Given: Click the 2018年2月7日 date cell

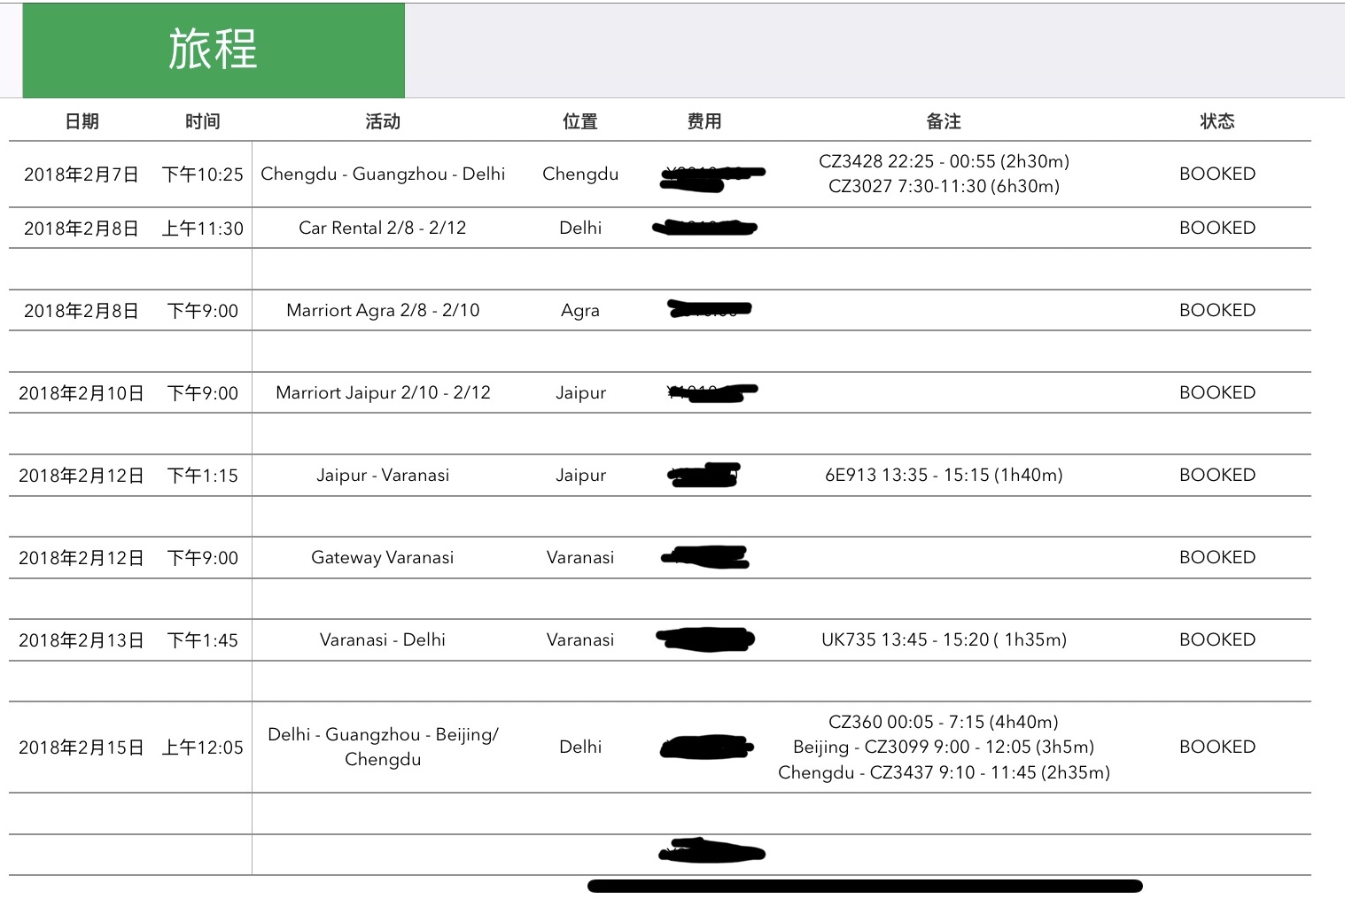Looking at the screenshot, I should tap(82, 174).
